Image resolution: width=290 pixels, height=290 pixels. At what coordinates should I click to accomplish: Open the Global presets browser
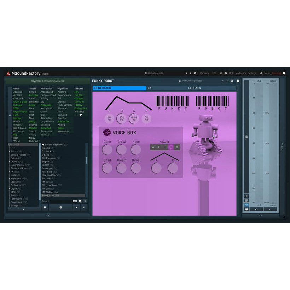[154, 73]
